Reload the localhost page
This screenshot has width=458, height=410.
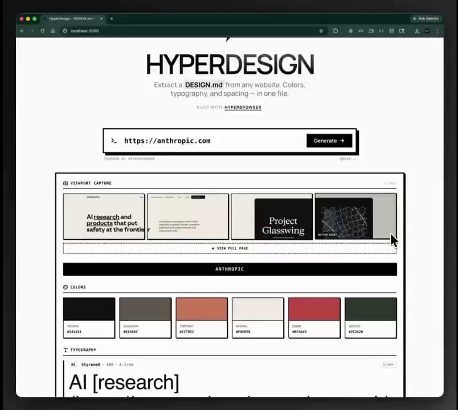click(42, 31)
